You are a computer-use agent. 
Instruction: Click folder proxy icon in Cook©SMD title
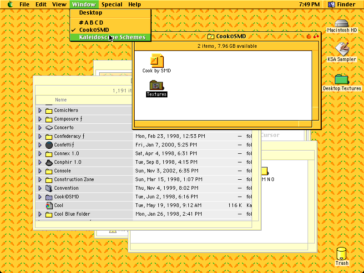[211, 36]
